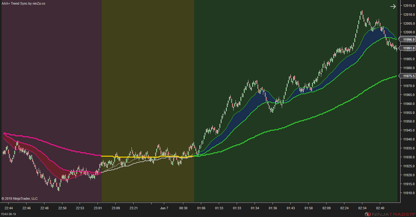The width and height of the screenshot is (416, 217).
Task: Select the 11996.0 price marker
Action: tap(407, 39)
